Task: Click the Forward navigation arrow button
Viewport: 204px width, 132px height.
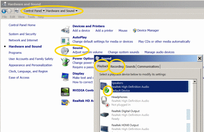Action: click(x=9, y=11)
